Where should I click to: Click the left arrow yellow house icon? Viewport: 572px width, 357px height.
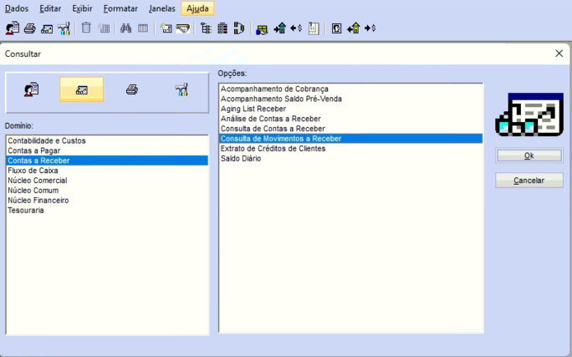(354, 28)
